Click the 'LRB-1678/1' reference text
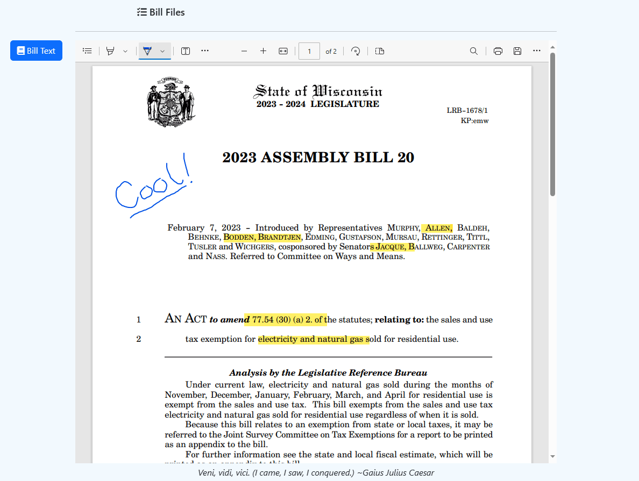 point(467,110)
